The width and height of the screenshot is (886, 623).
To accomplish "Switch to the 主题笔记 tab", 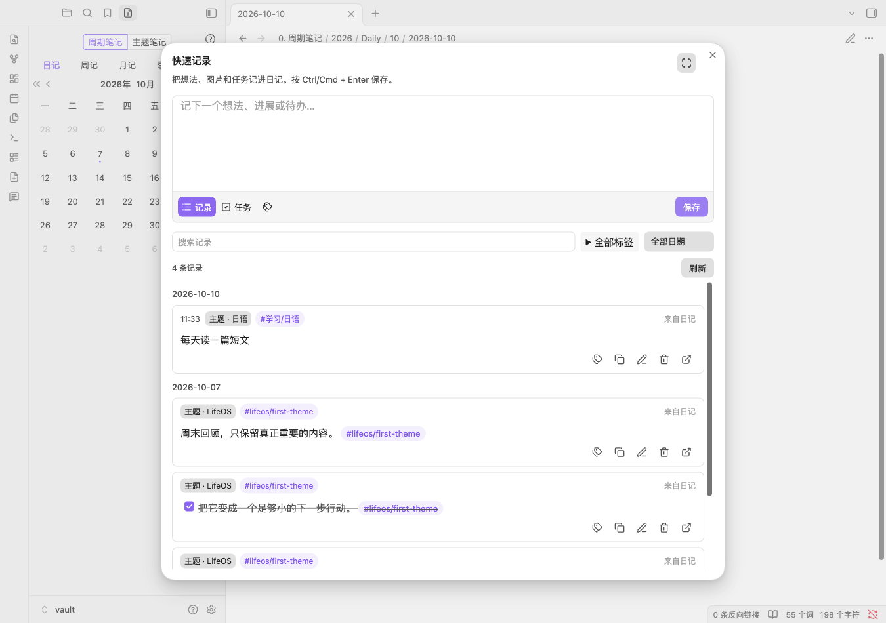I will point(149,42).
